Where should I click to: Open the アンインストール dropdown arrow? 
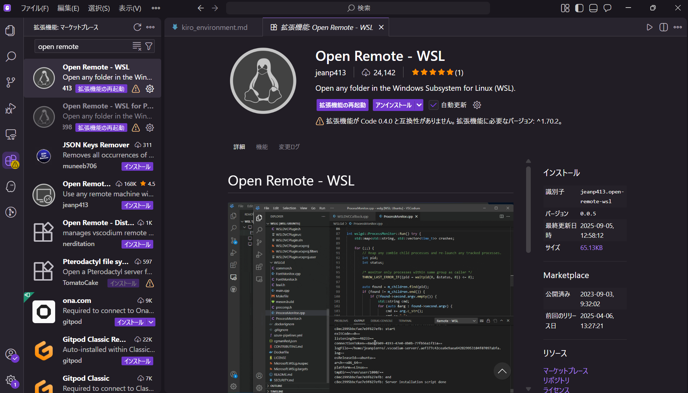418,105
